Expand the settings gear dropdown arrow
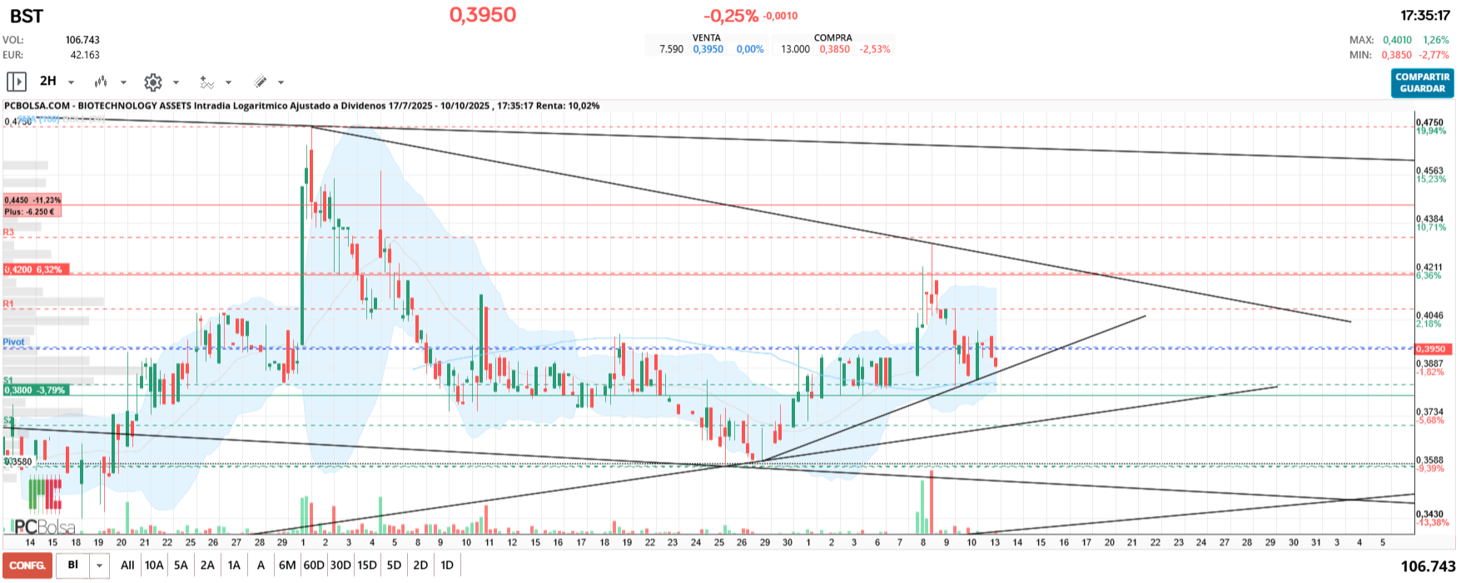The height and width of the screenshot is (583, 1466). point(176,82)
